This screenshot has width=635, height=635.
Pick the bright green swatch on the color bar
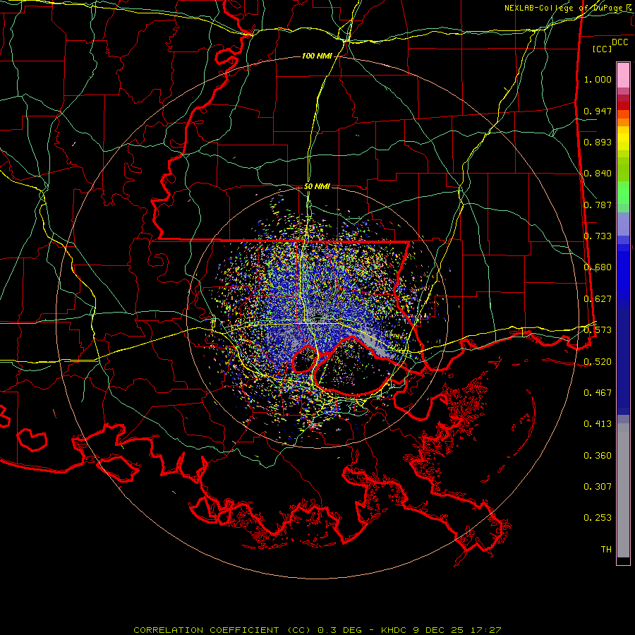tap(623, 193)
